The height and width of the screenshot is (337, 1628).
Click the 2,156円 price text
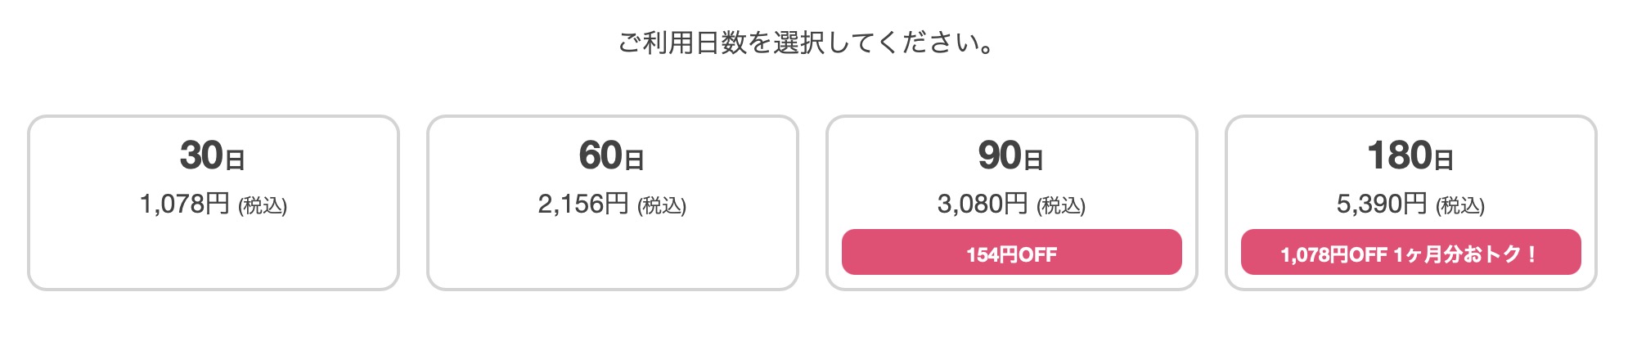(x=582, y=204)
